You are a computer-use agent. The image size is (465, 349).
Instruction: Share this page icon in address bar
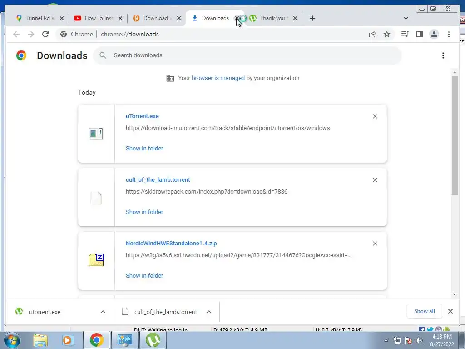click(x=372, y=34)
